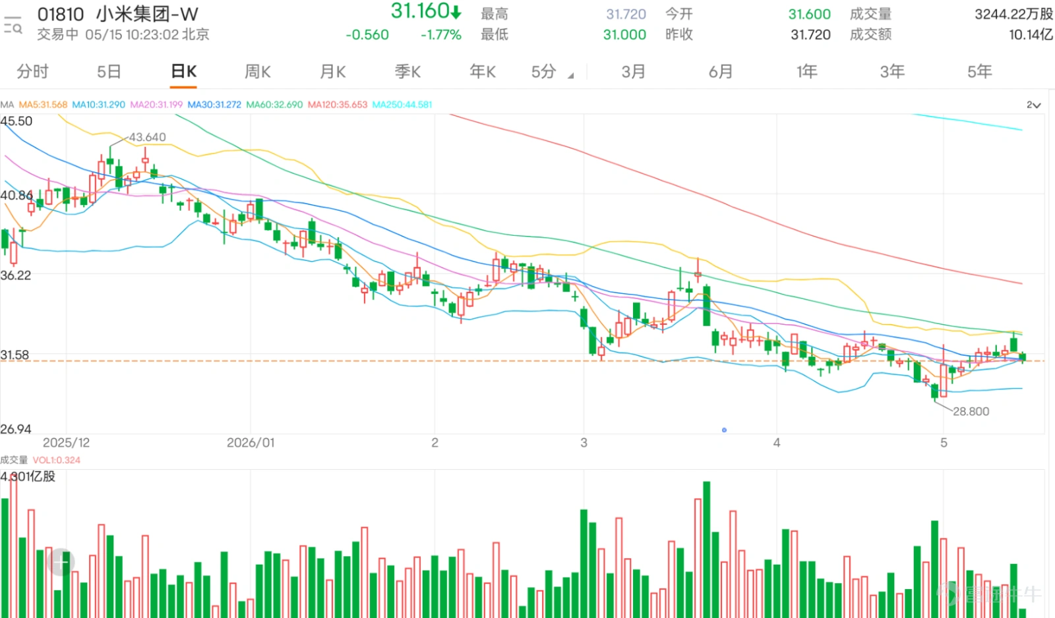Select the 月K monthly candlestick tab
Viewport: 1055px width, 618px height.
tap(333, 71)
